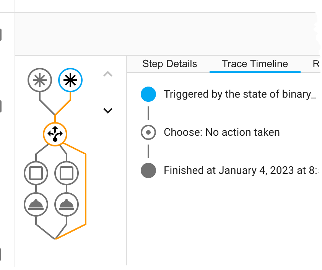The height and width of the screenshot is (270, 322).
Task: Select the left condition square node
Action: [36, 173]
